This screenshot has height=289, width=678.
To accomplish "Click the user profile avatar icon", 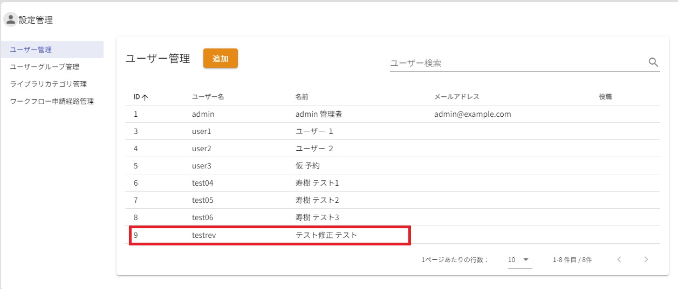I will 10,20.
